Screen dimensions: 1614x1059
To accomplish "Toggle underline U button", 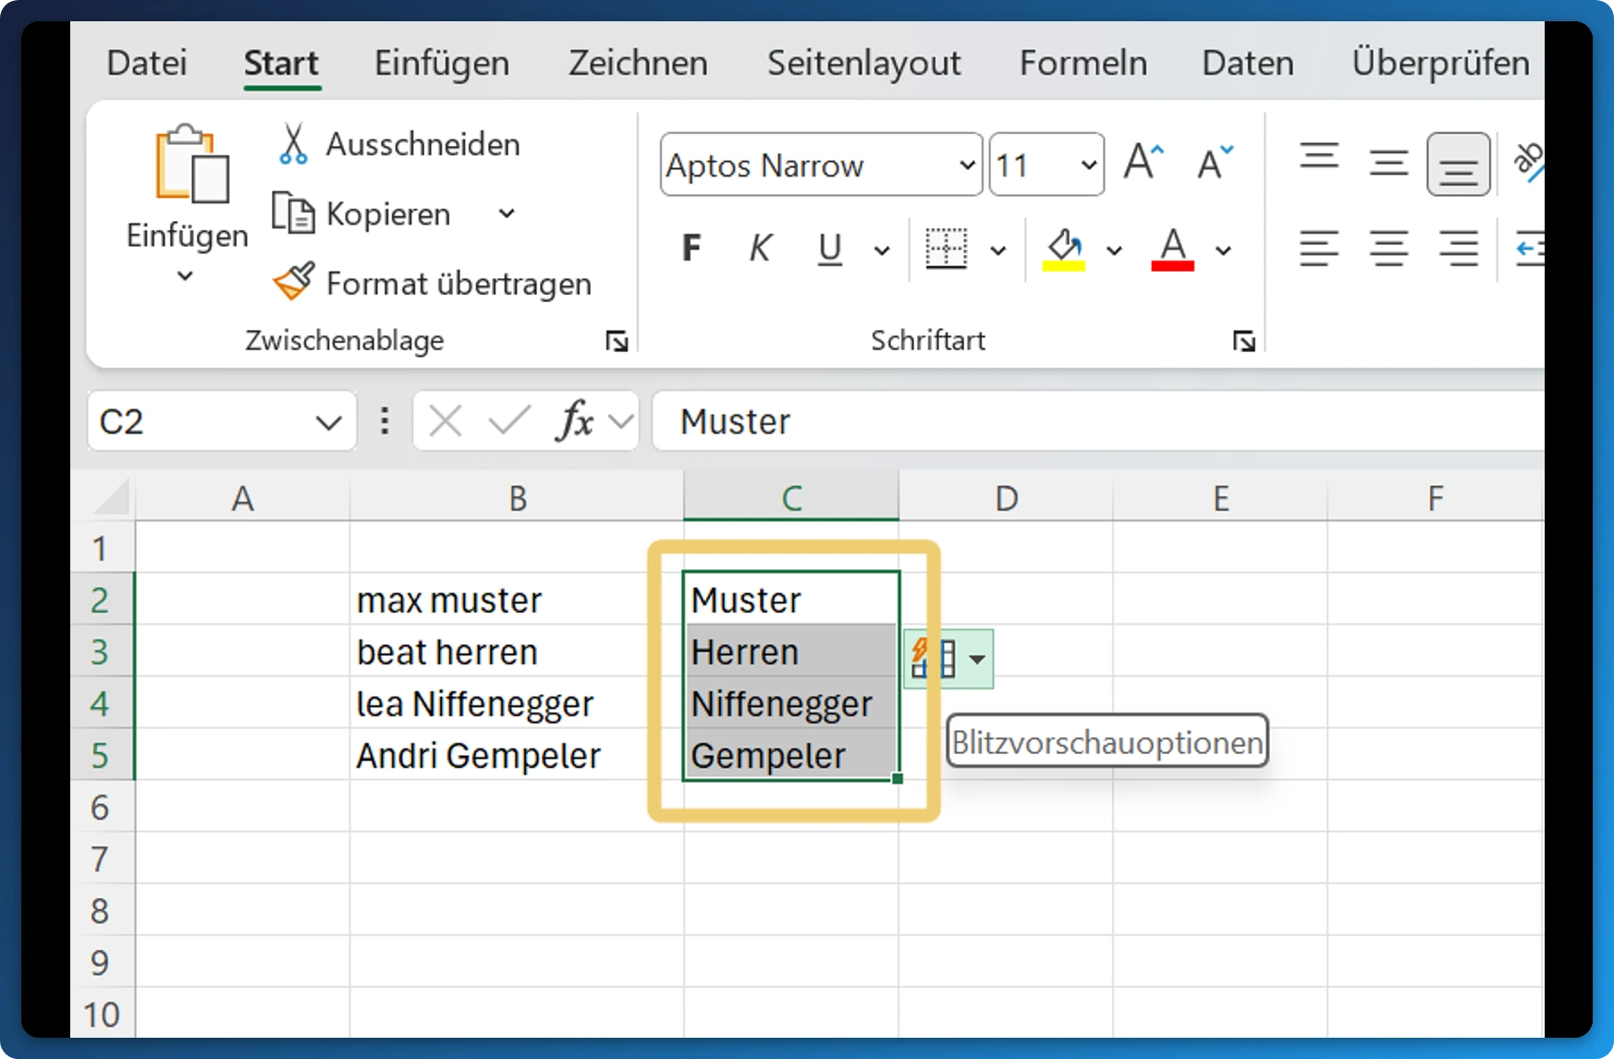I will tap(830, 248).
